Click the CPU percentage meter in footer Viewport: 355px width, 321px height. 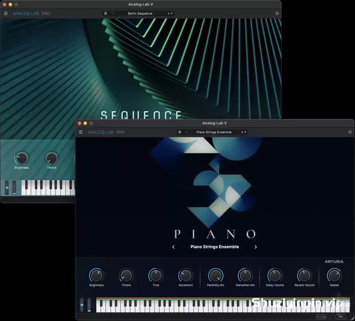coord(341,317)
